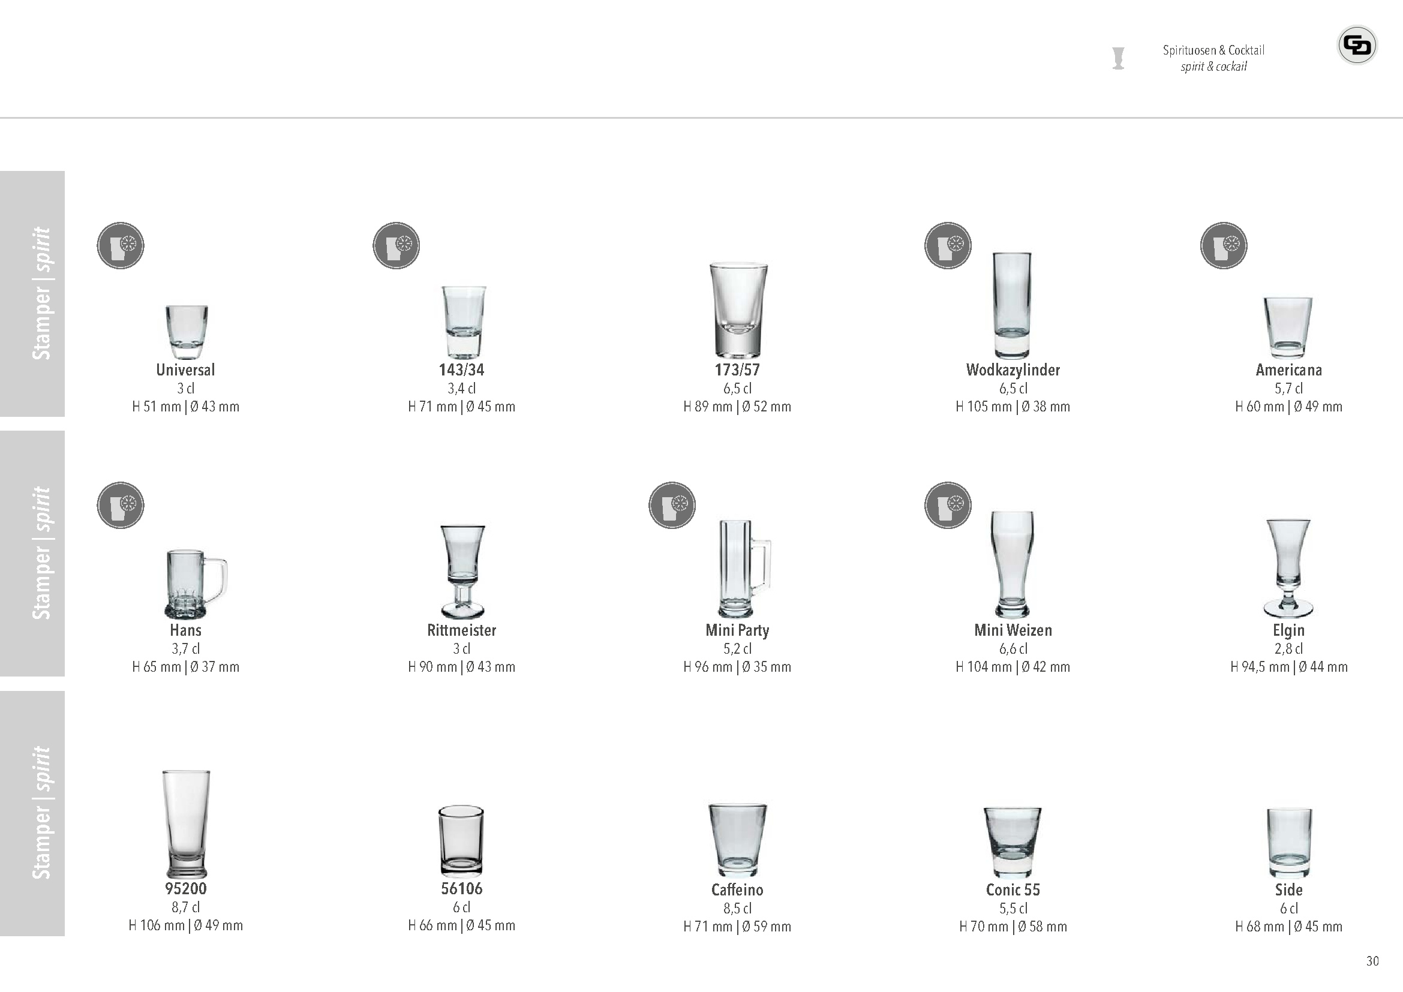
Task: Click the 'Caffeino' product name
Action: point(737,890)
